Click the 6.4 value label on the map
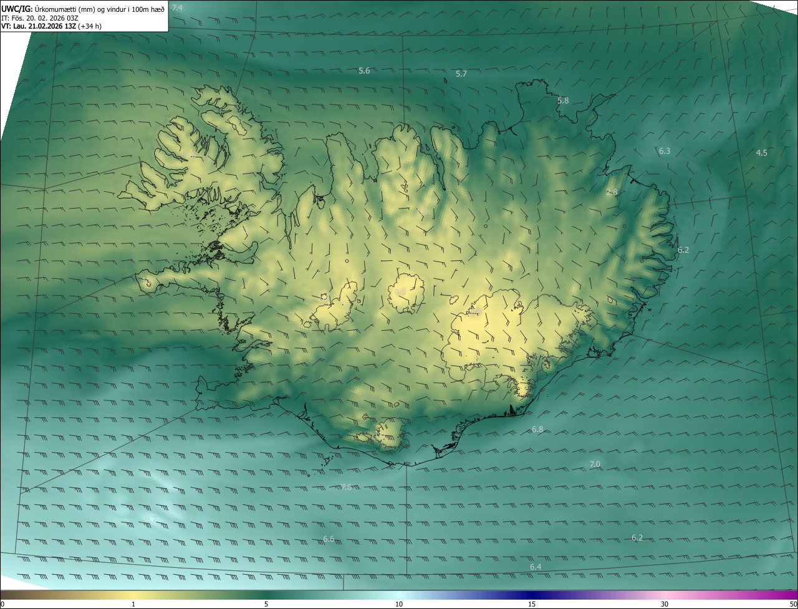This screenshot has width=798, height=609. click(536, 567)
